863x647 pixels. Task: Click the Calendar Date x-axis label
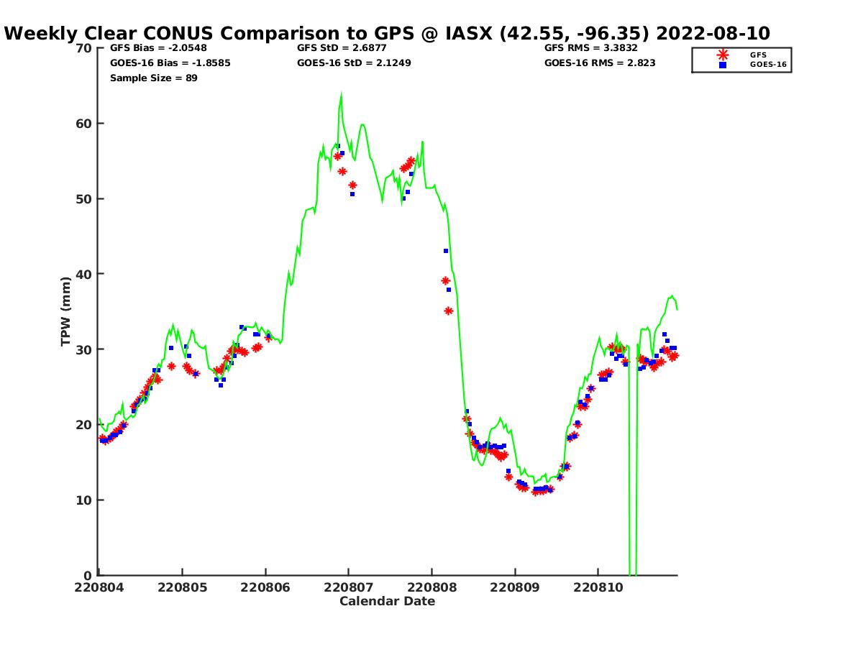387,601
